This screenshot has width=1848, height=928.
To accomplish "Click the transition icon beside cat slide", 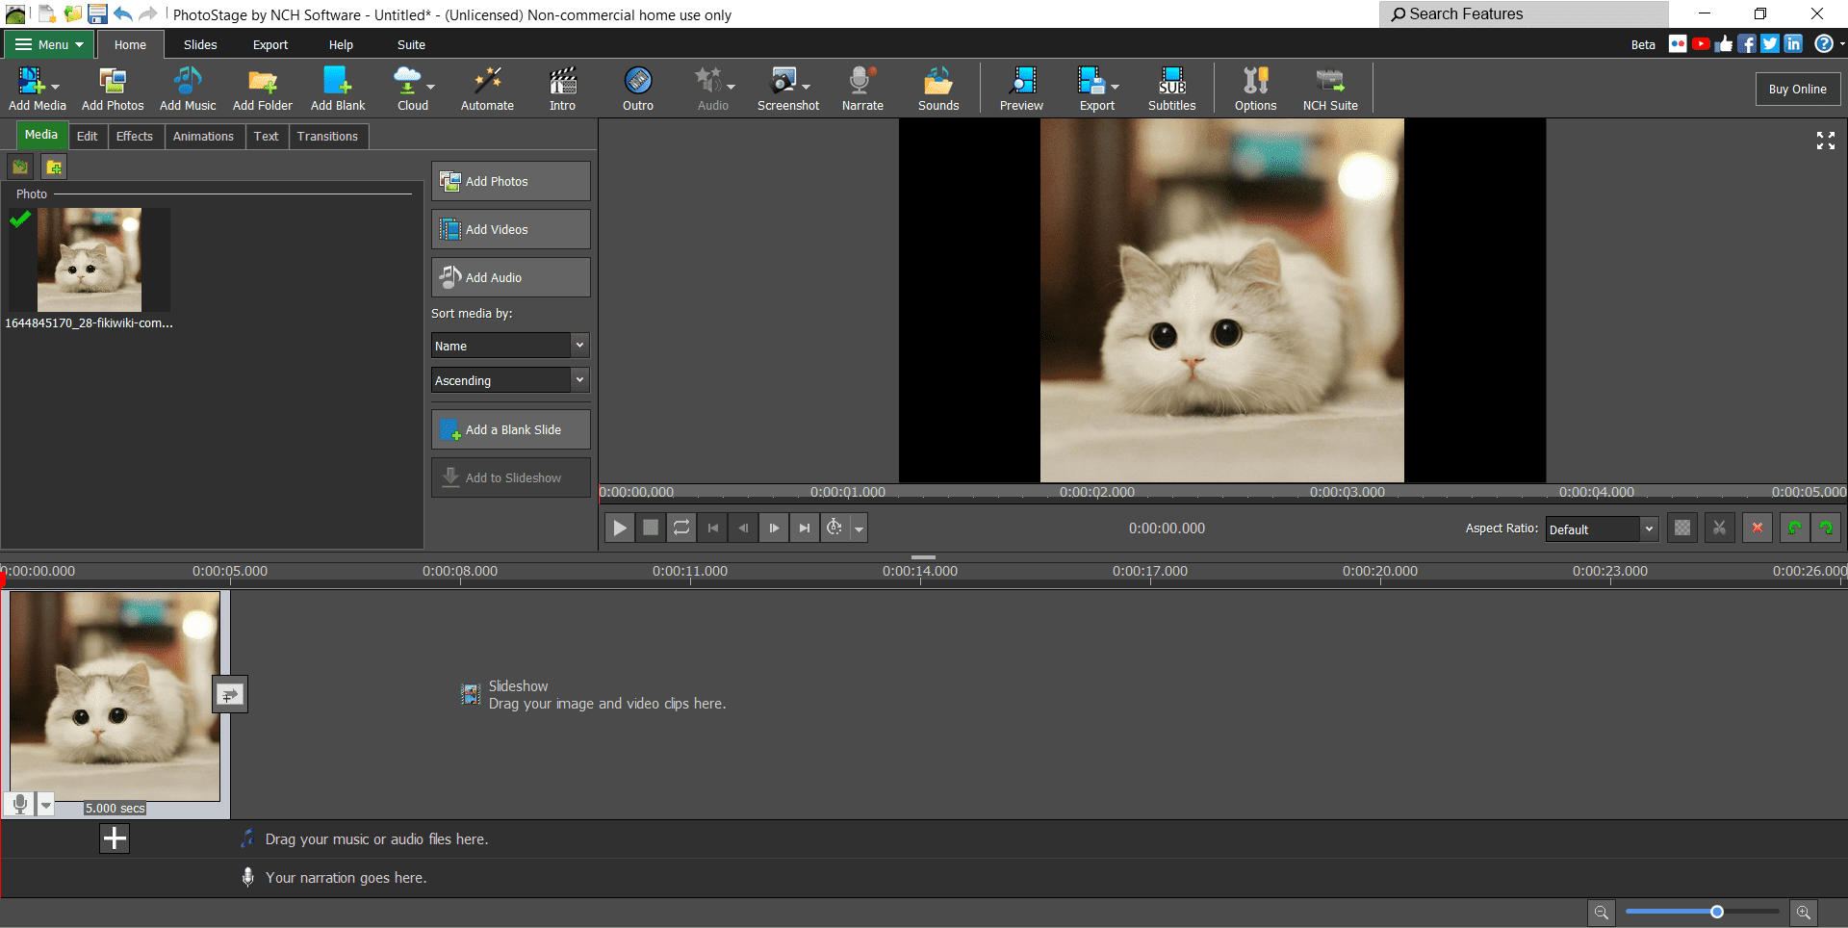I will (x=230, y=694).
